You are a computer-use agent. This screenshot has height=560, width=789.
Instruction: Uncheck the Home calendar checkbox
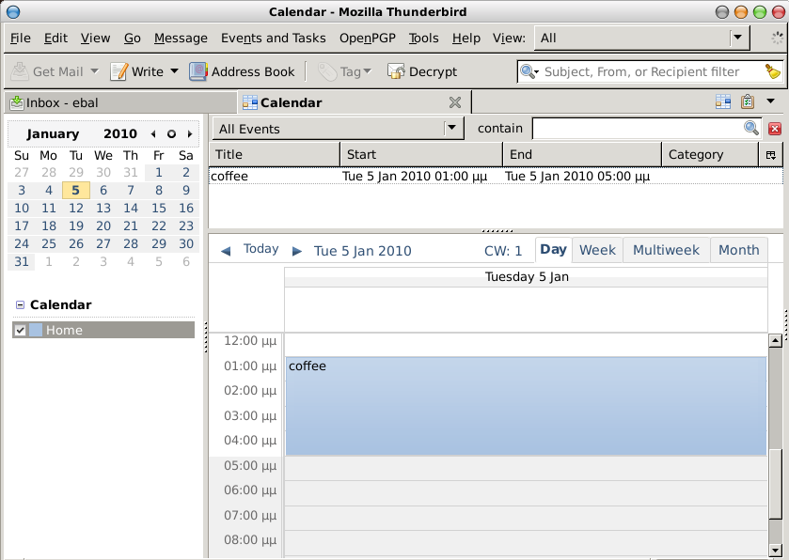point(21,330)
